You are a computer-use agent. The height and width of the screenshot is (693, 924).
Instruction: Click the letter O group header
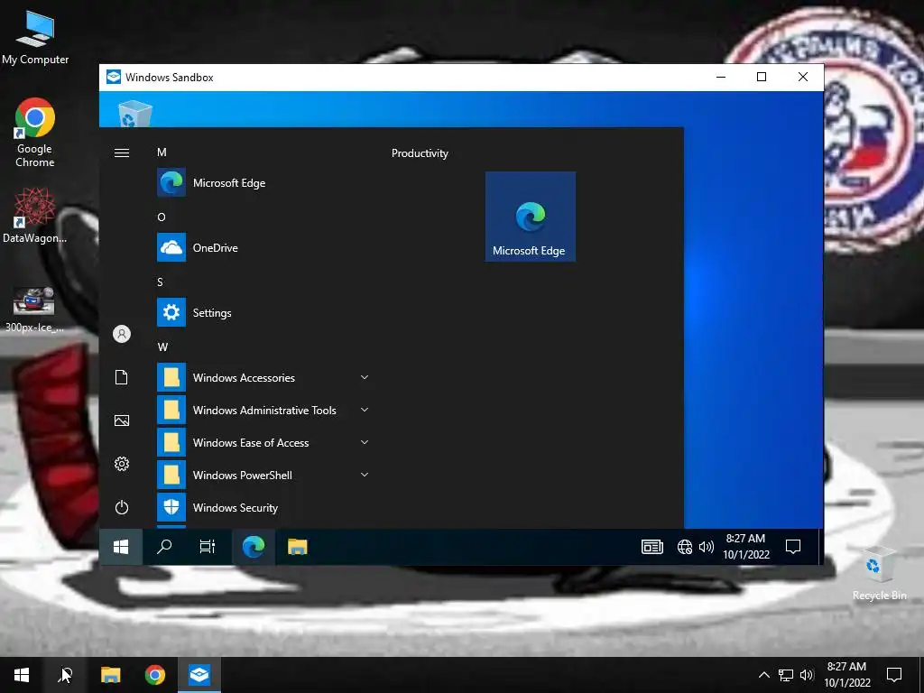pos(162,217)
